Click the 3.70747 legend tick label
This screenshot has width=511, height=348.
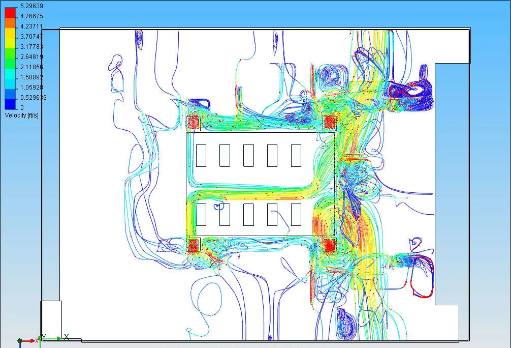31,36
